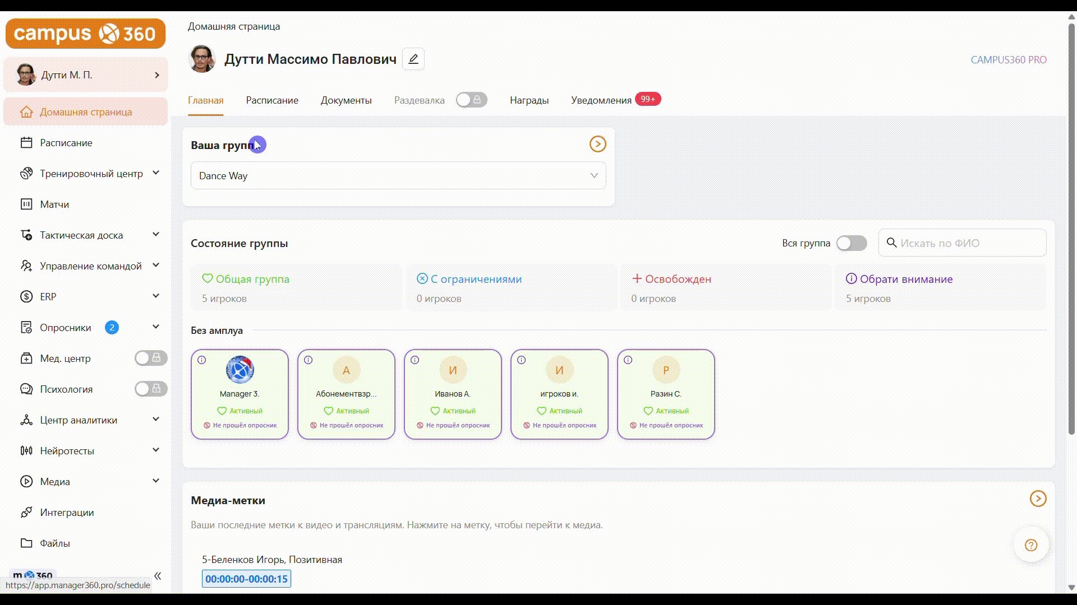This screenshot has height=605, width=1077.
Task: Click the arrow icon in Ваша группа card
Action: click(597, 145)
